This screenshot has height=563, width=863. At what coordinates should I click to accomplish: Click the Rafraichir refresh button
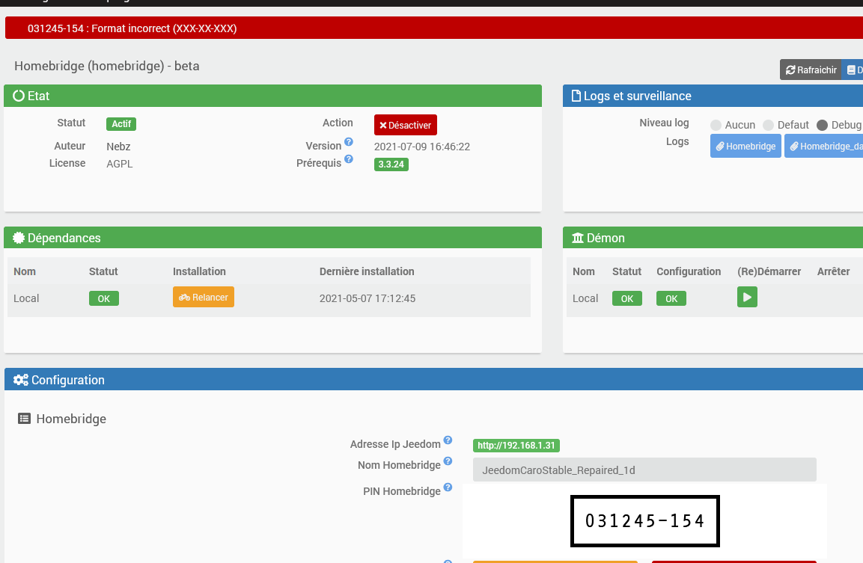[811, 70]
